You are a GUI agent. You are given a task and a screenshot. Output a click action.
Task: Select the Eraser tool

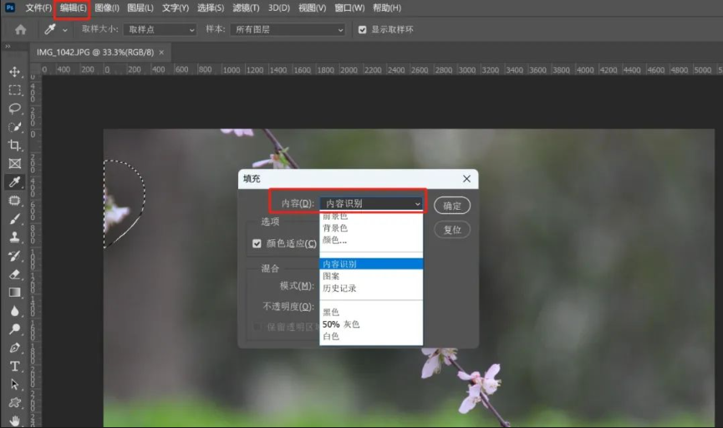coord(14,274)
